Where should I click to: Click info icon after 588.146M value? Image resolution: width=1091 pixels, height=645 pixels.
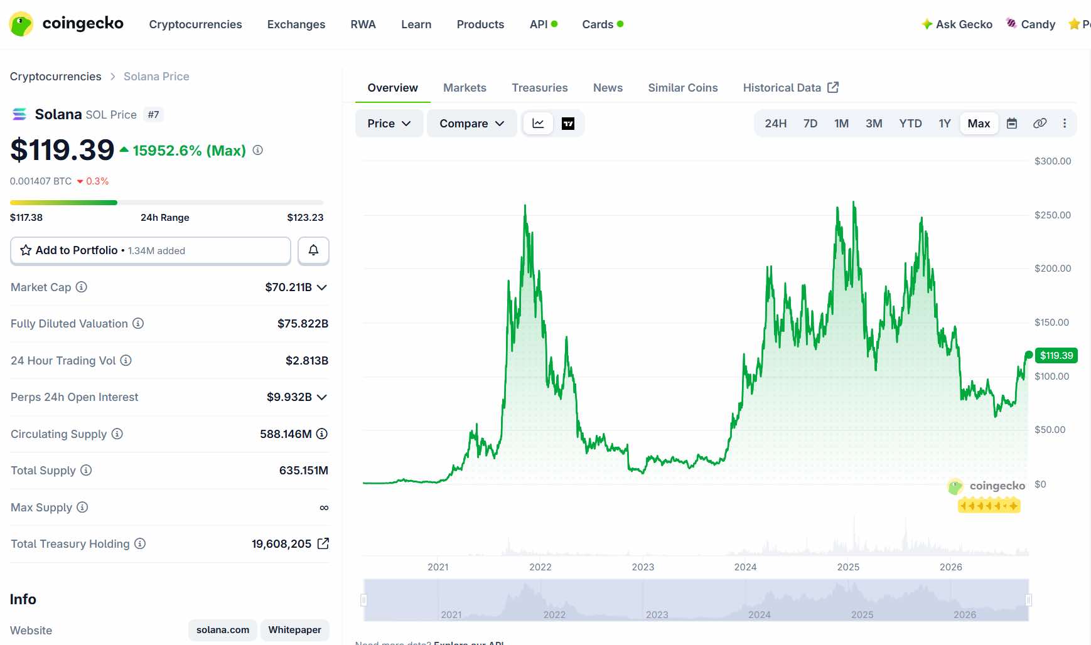(322, 434)
